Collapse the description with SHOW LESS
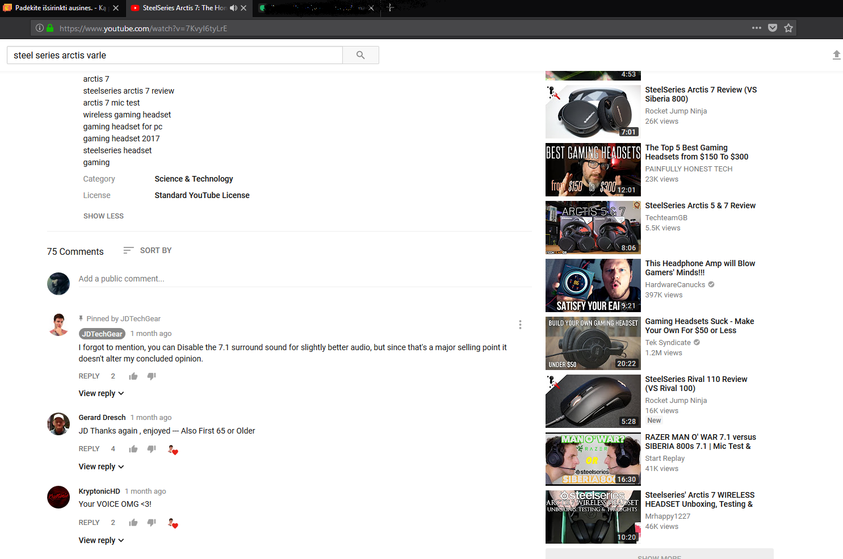 103,216
